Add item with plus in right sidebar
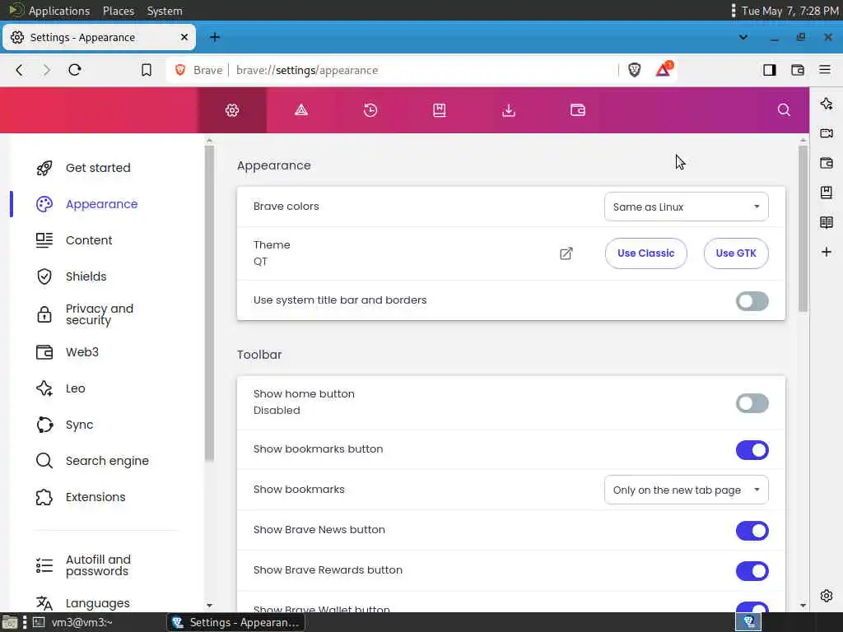Screen dimensions: 843x632 point(827,252)
